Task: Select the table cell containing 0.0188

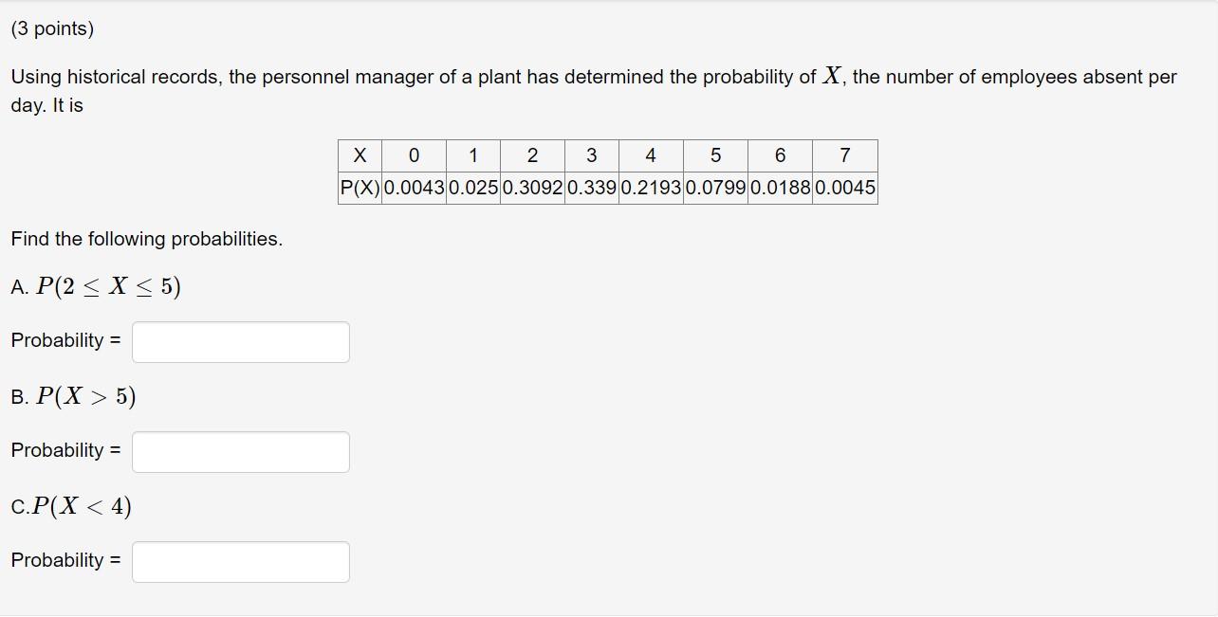Action: coord(778,189)
